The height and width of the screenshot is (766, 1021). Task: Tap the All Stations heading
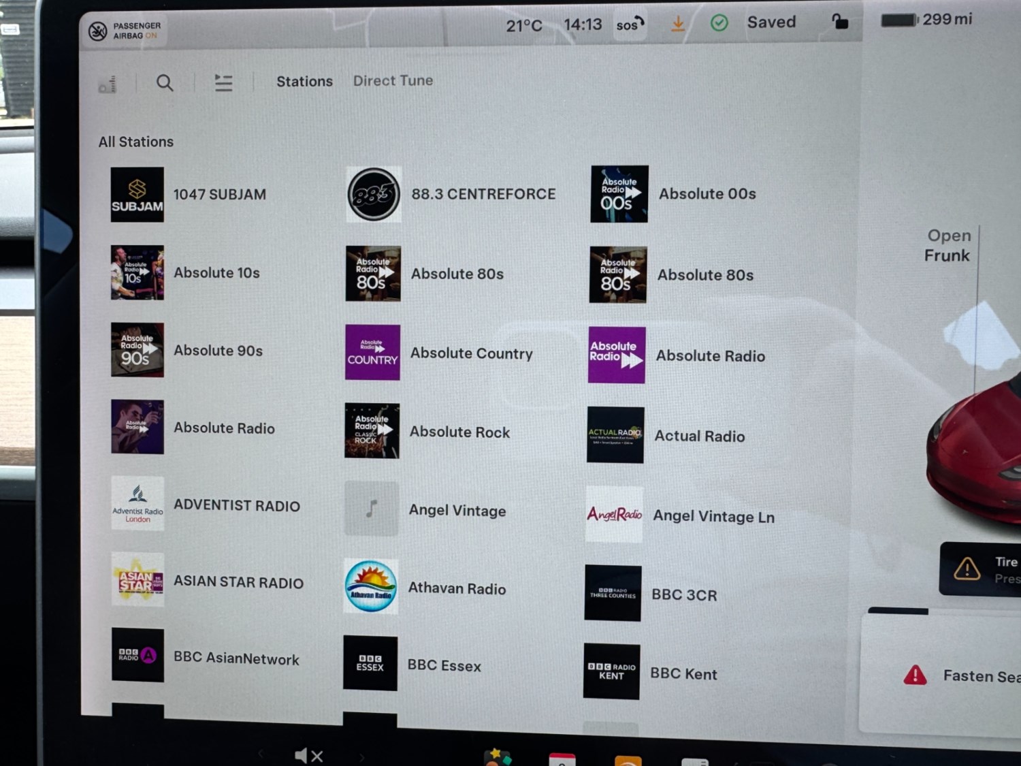[x=136, y=142]
